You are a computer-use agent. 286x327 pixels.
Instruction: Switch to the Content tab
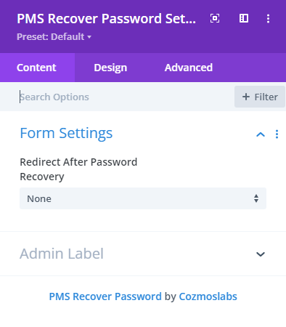tap(36, 68)
